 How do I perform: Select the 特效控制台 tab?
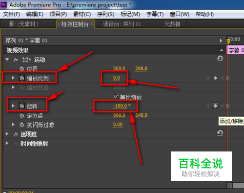(75, 24)
